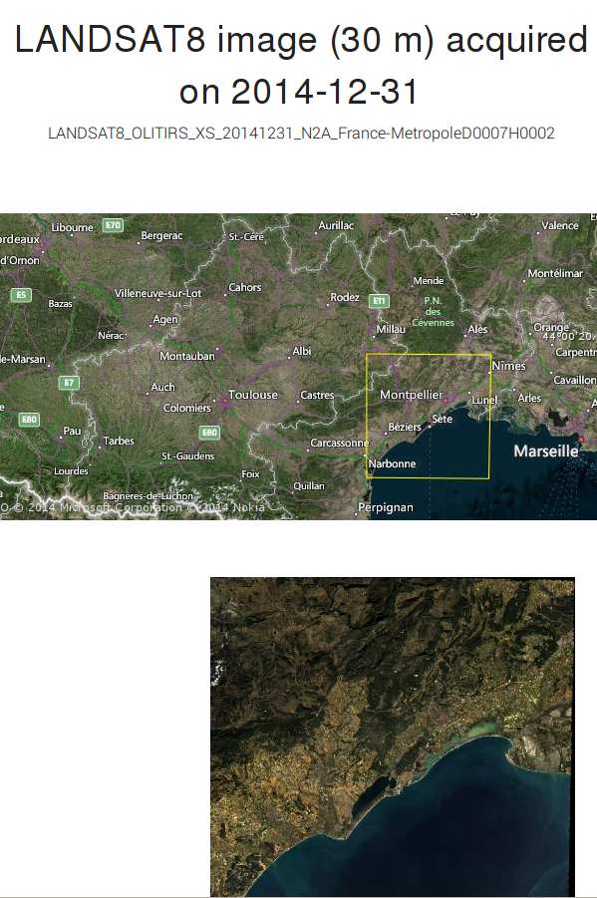597x898 pixels.
Task: Open the Landsat satellite image thumbnail
Action: coord(393,737)
